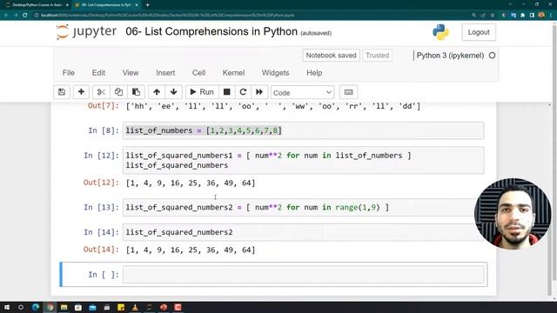Open a new browser tab
Screen dimensions: 557x313
(147, 5)
